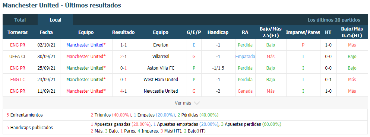
Task: Click the Resultado column header
Action: 123,32
